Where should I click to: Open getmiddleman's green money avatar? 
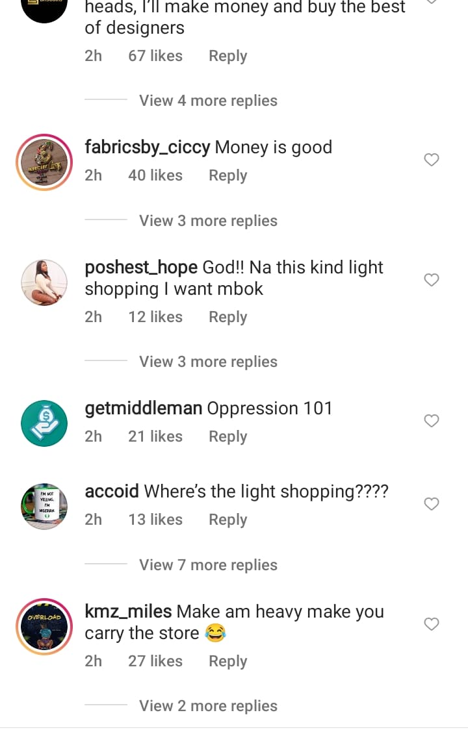44,423
